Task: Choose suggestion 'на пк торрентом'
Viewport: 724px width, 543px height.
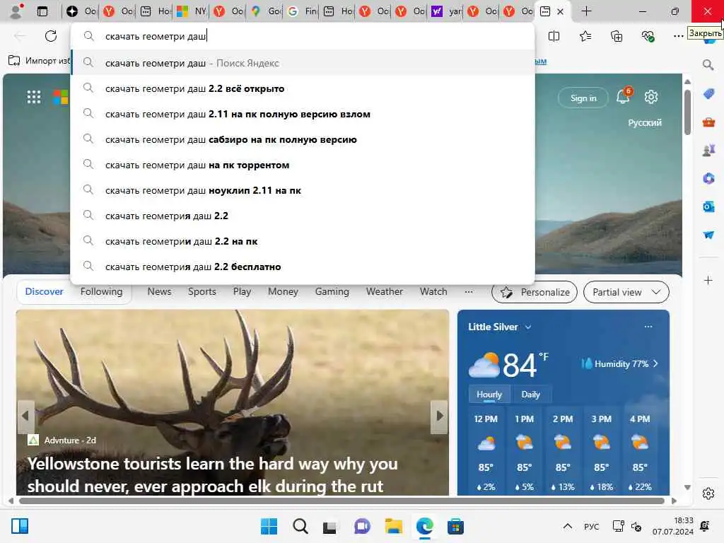Action: 303,165
